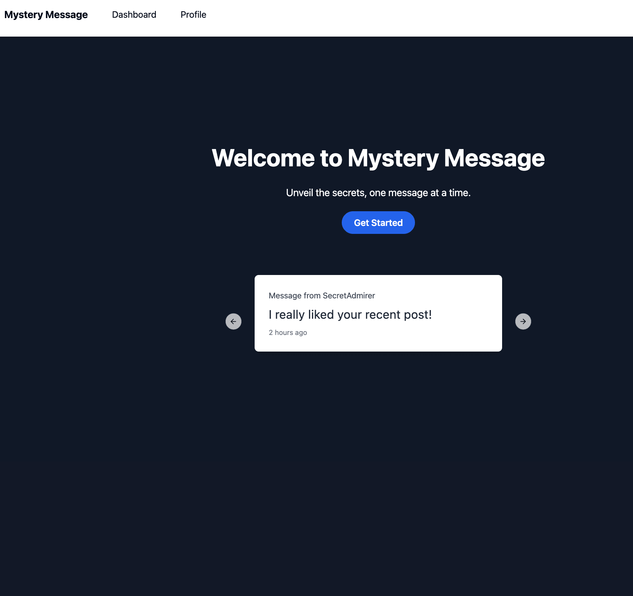Click the right arrow carousel button
The width and height of the screenshot is (633, 596).
point(523,321)
